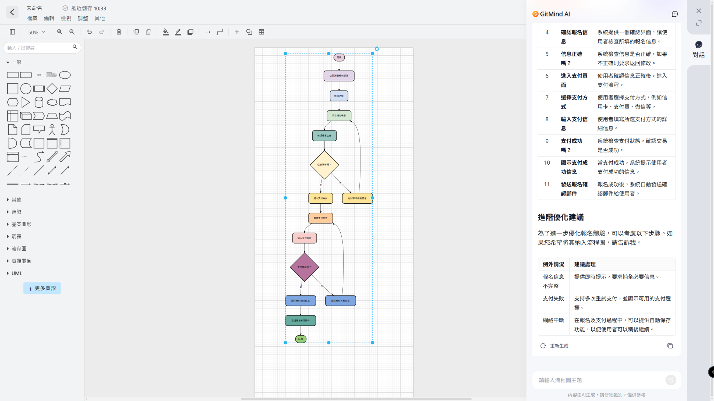This screenshot has width=714, height=401.
Task: Click the 更多圖形 button
Action: (42, 288)
